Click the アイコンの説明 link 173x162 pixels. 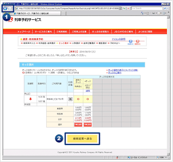click(118, 39)
